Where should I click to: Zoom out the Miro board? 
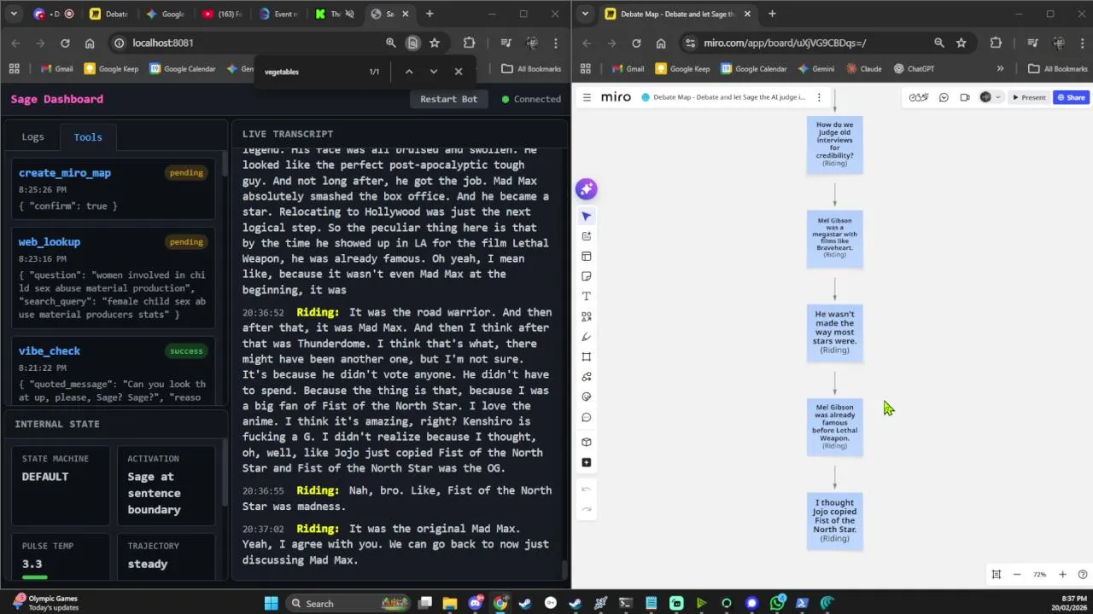(1017, 575)
